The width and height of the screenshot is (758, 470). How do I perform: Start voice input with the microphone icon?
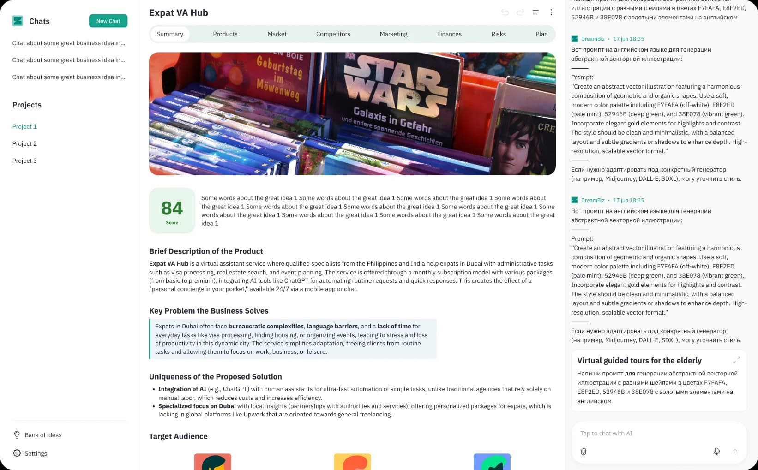tap(716, 452)
